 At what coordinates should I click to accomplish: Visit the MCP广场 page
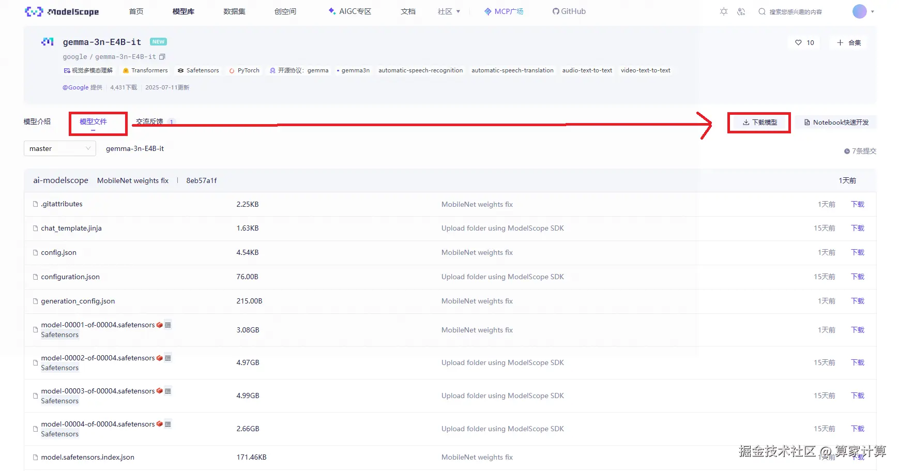click(504, 11)
